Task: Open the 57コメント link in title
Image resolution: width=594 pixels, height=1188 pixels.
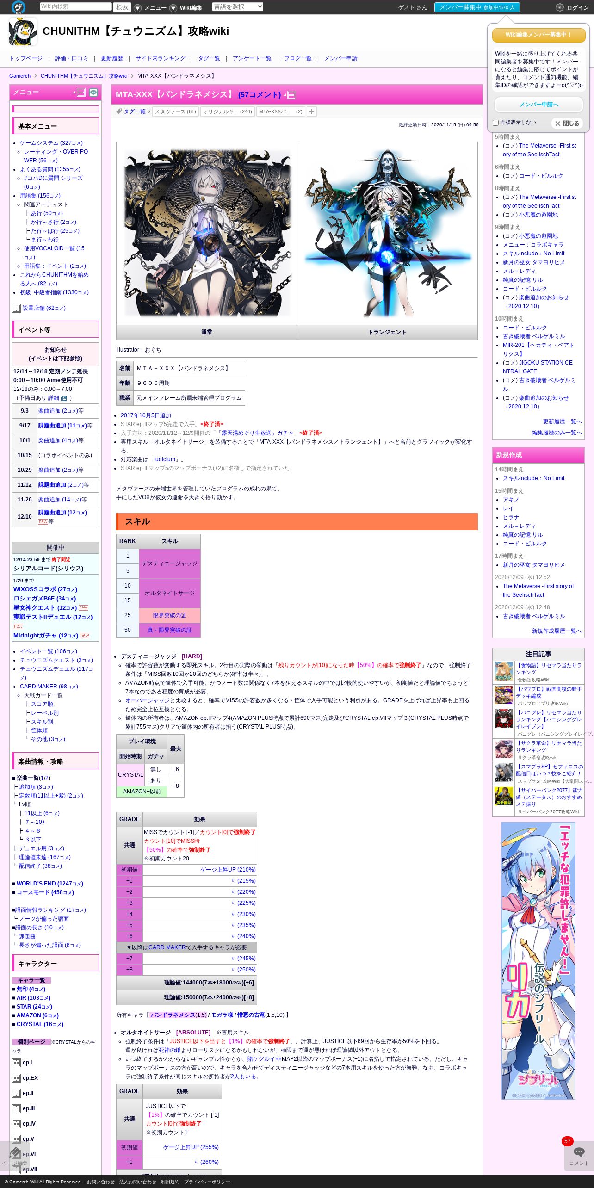Action: coord(260,95)
